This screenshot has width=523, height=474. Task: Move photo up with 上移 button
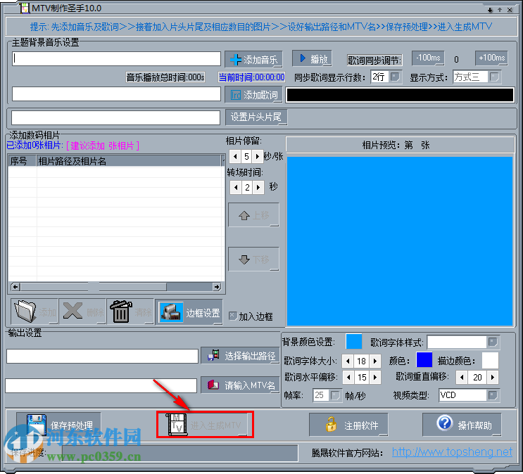point(253,215)
